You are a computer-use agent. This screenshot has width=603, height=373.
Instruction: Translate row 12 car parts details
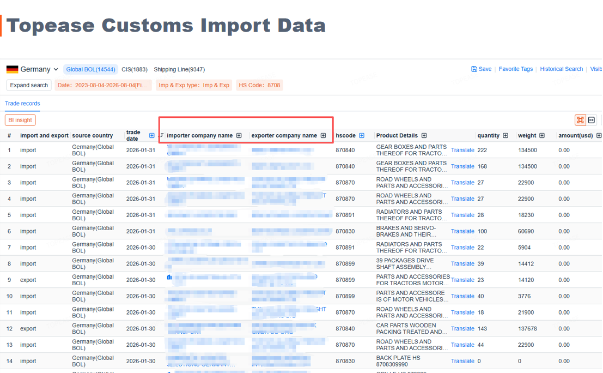(x=462, y=329)
